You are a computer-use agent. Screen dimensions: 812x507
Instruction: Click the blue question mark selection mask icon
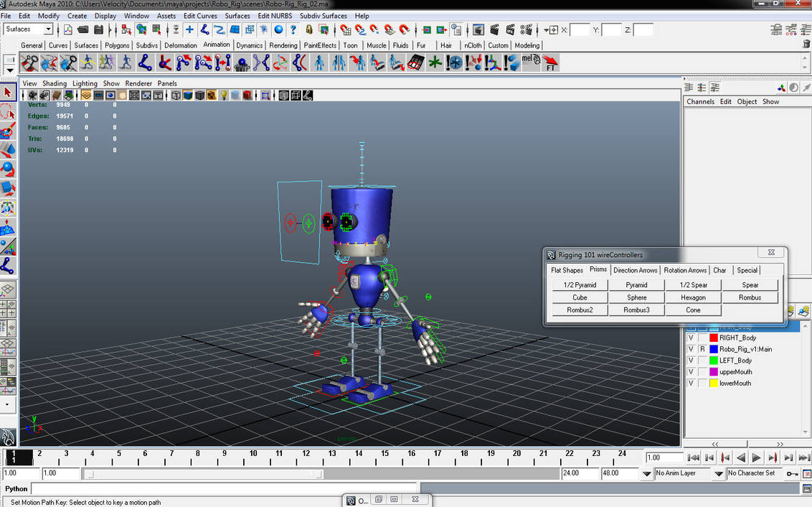click(x=293, y=29)
